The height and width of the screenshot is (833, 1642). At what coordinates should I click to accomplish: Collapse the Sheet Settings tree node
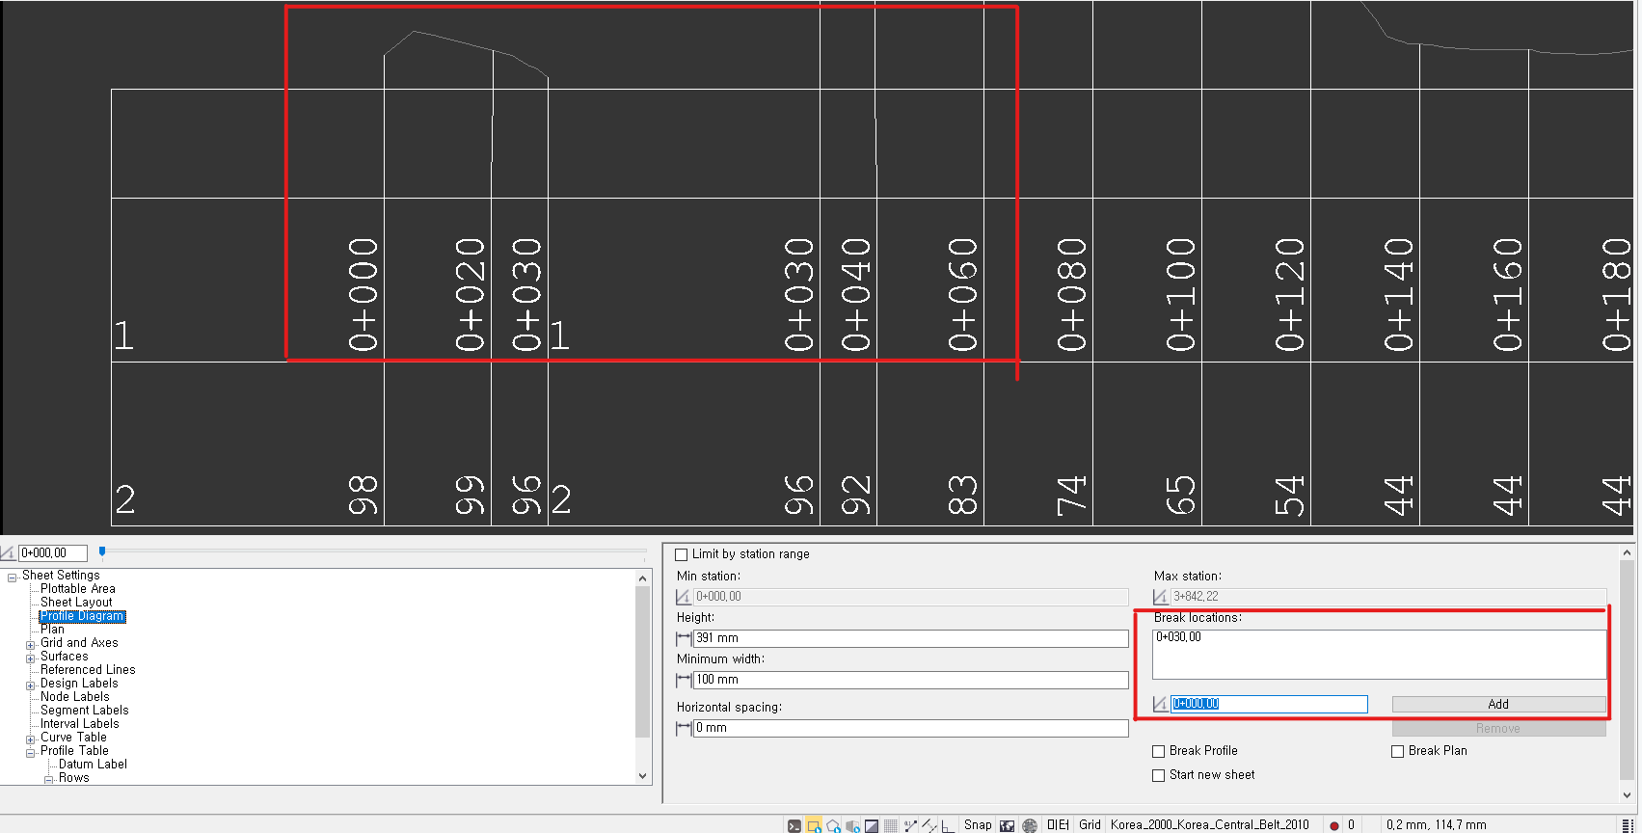click(x=12, y=578)
